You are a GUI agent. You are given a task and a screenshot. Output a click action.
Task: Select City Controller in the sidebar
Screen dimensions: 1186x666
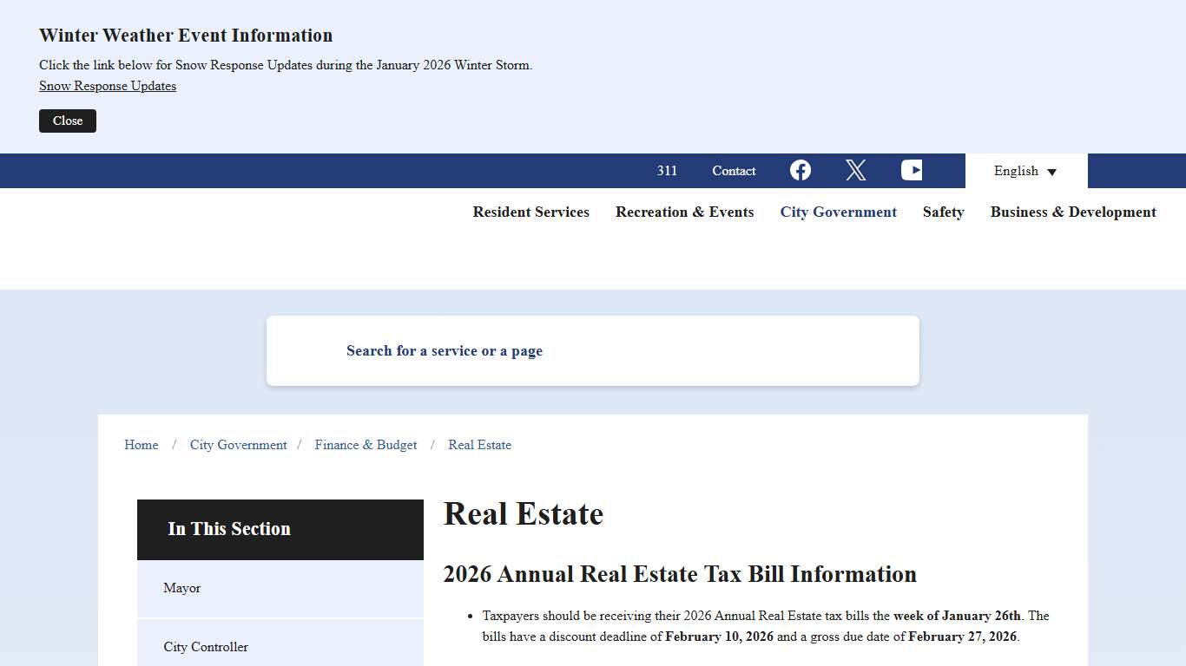206,647
